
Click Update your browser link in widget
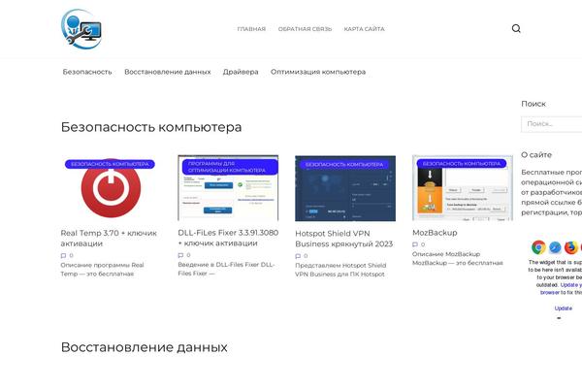561,289
